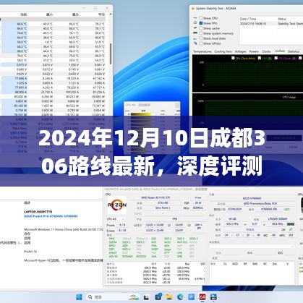Image resolution: width=303 pixels, height=303 pixels.
Task: Toggle green CPU graph legend checkbox
Action: 260,58
